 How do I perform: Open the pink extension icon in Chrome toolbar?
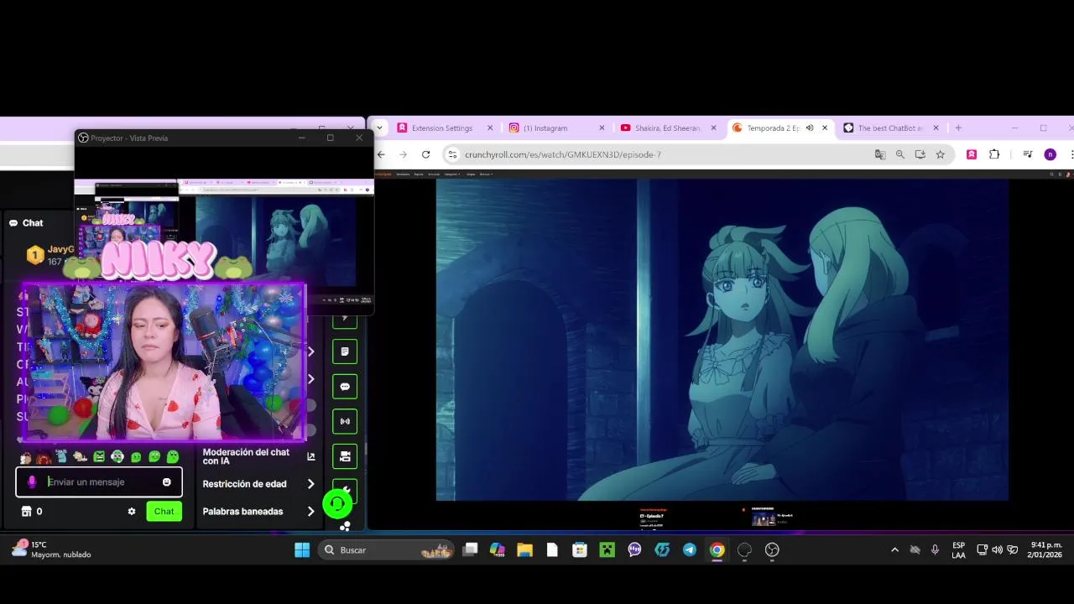pos(972,154)
